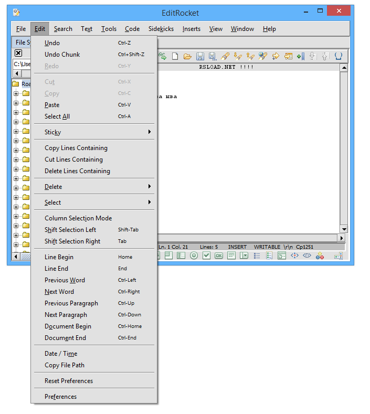This screenshot has height=414, width=370.
Task: Choose Select All menu entry
Action: point(94,116)
